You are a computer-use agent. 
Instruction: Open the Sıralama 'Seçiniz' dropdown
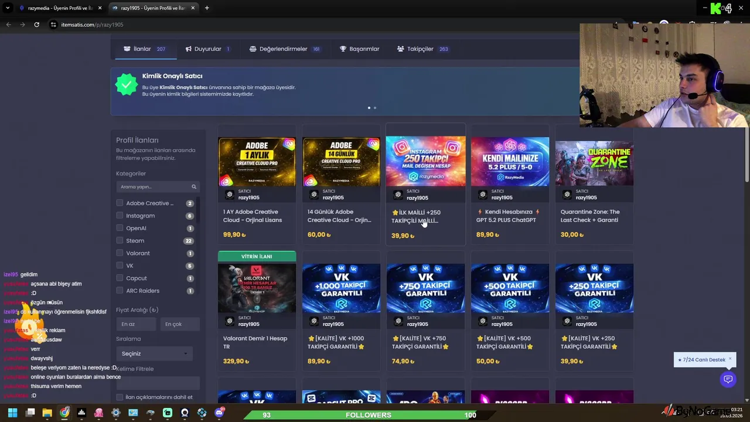pyautogui.click(x=155, y=353)
